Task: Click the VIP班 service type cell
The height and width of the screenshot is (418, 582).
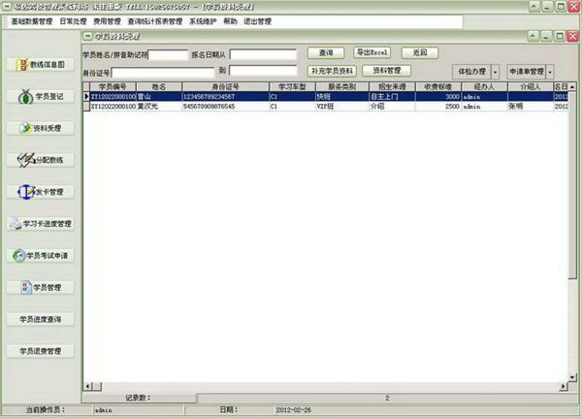Action: [x=342, y=106]
